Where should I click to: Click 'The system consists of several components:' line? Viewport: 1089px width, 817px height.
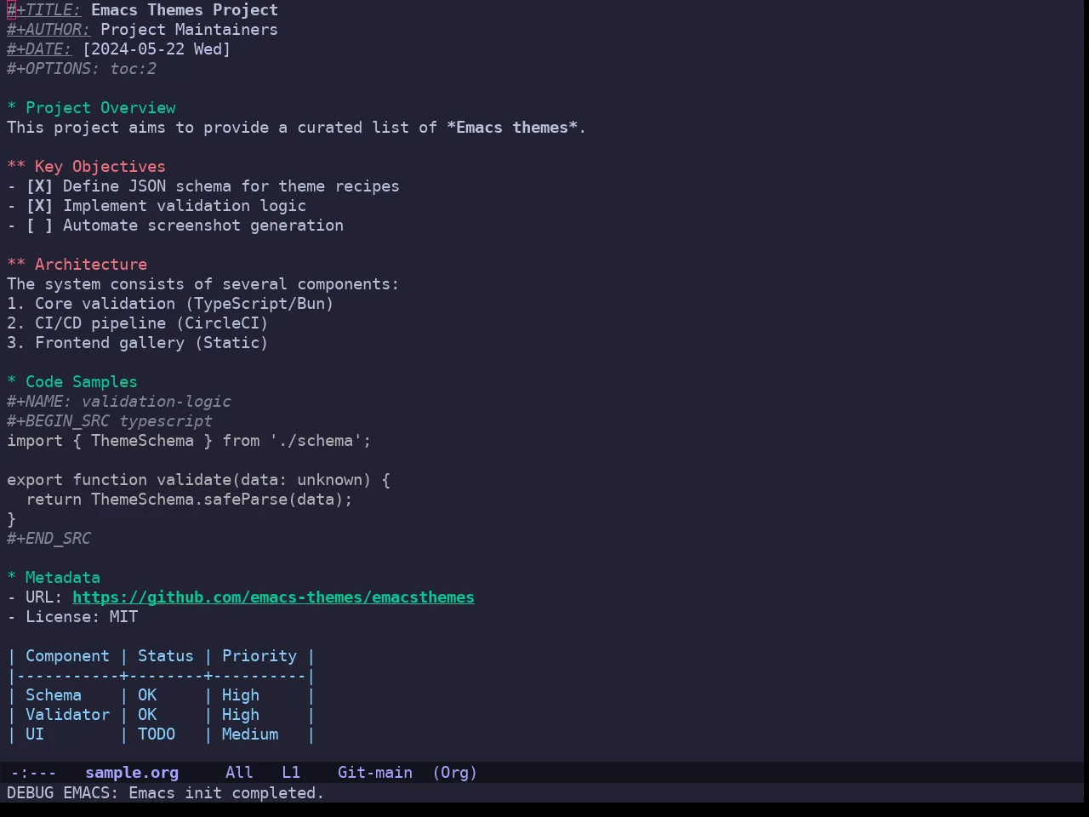pyautogui.click(x=202, y=284)
